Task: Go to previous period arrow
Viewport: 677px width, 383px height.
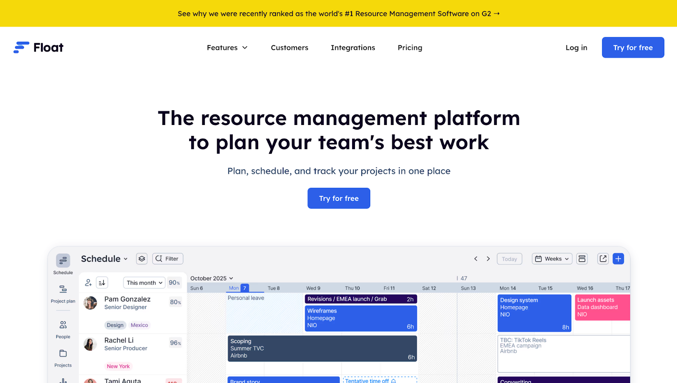Action: [x=476, y=259]
